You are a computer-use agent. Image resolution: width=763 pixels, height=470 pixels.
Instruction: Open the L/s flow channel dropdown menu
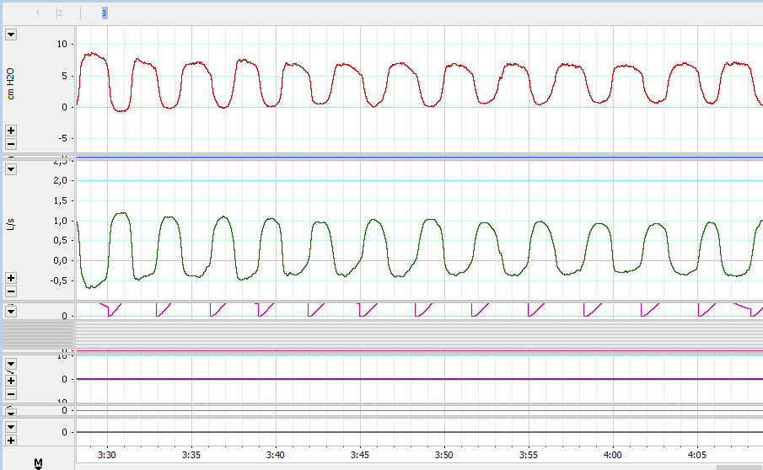11,169
